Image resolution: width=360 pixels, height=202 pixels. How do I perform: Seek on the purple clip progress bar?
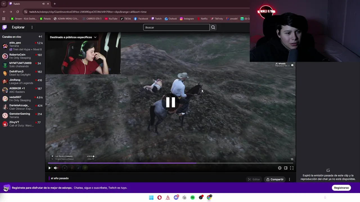170,163
